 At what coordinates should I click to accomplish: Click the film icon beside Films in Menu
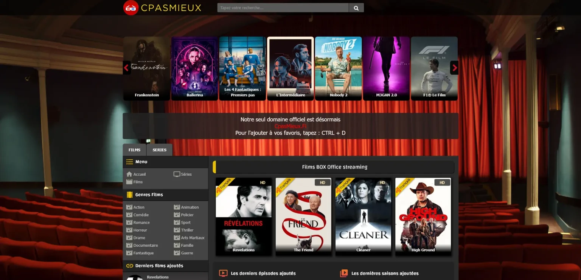129,182
